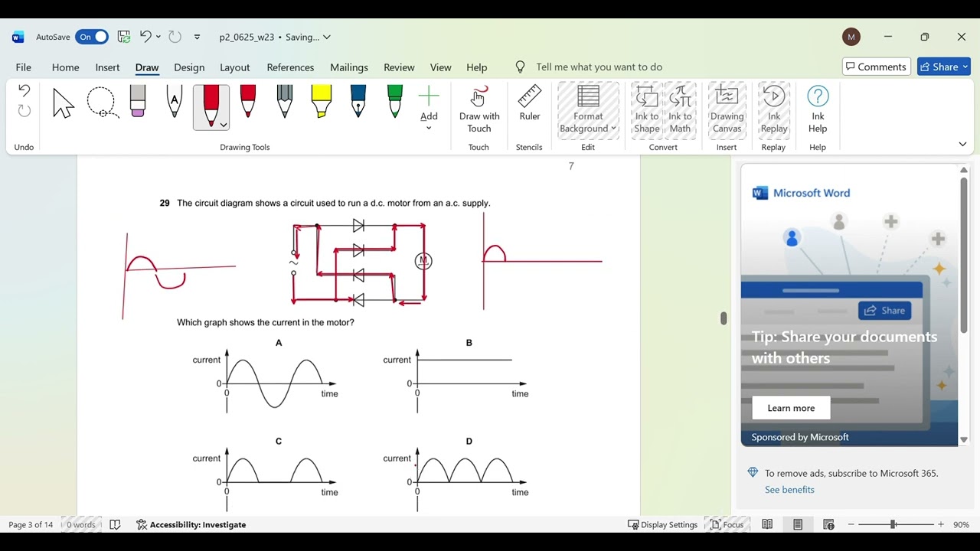Open the Layout tab
The width and height of the screenshot is (980, 551).
tap(235, 67)
